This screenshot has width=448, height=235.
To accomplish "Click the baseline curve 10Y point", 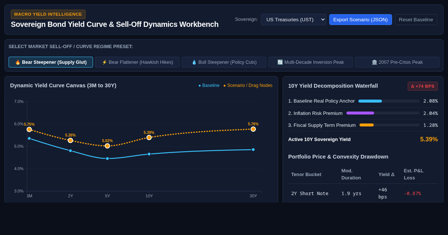I will (149, 154).
